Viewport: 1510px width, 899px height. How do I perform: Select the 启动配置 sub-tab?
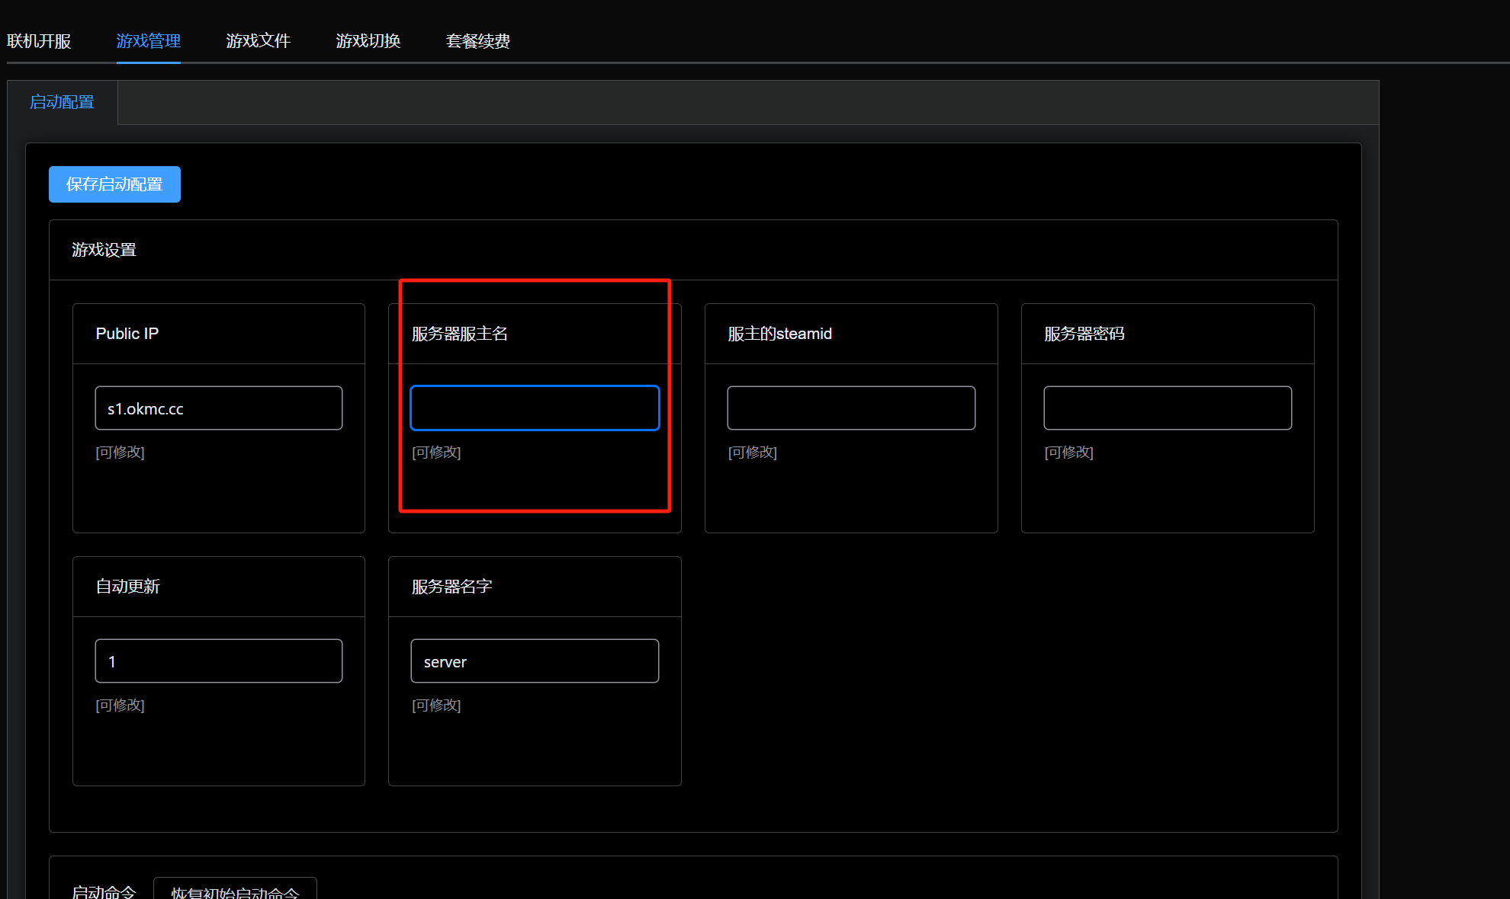tap(62, 102)
